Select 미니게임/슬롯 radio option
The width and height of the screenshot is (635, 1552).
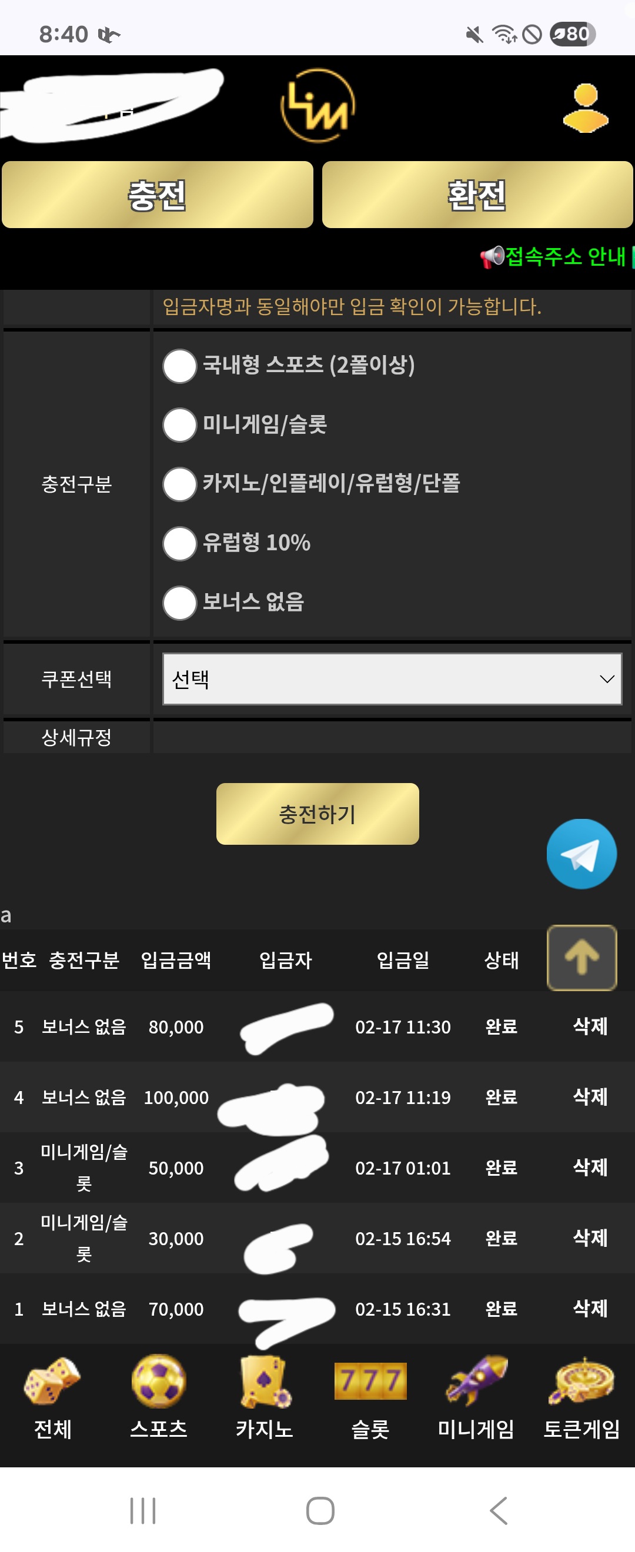[x=179, y=425]
